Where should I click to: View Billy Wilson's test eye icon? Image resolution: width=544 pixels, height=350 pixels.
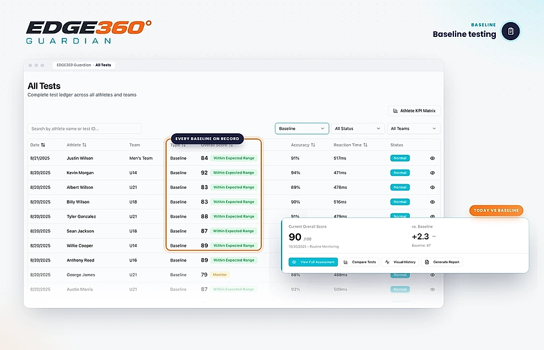[x=432, y=202]
